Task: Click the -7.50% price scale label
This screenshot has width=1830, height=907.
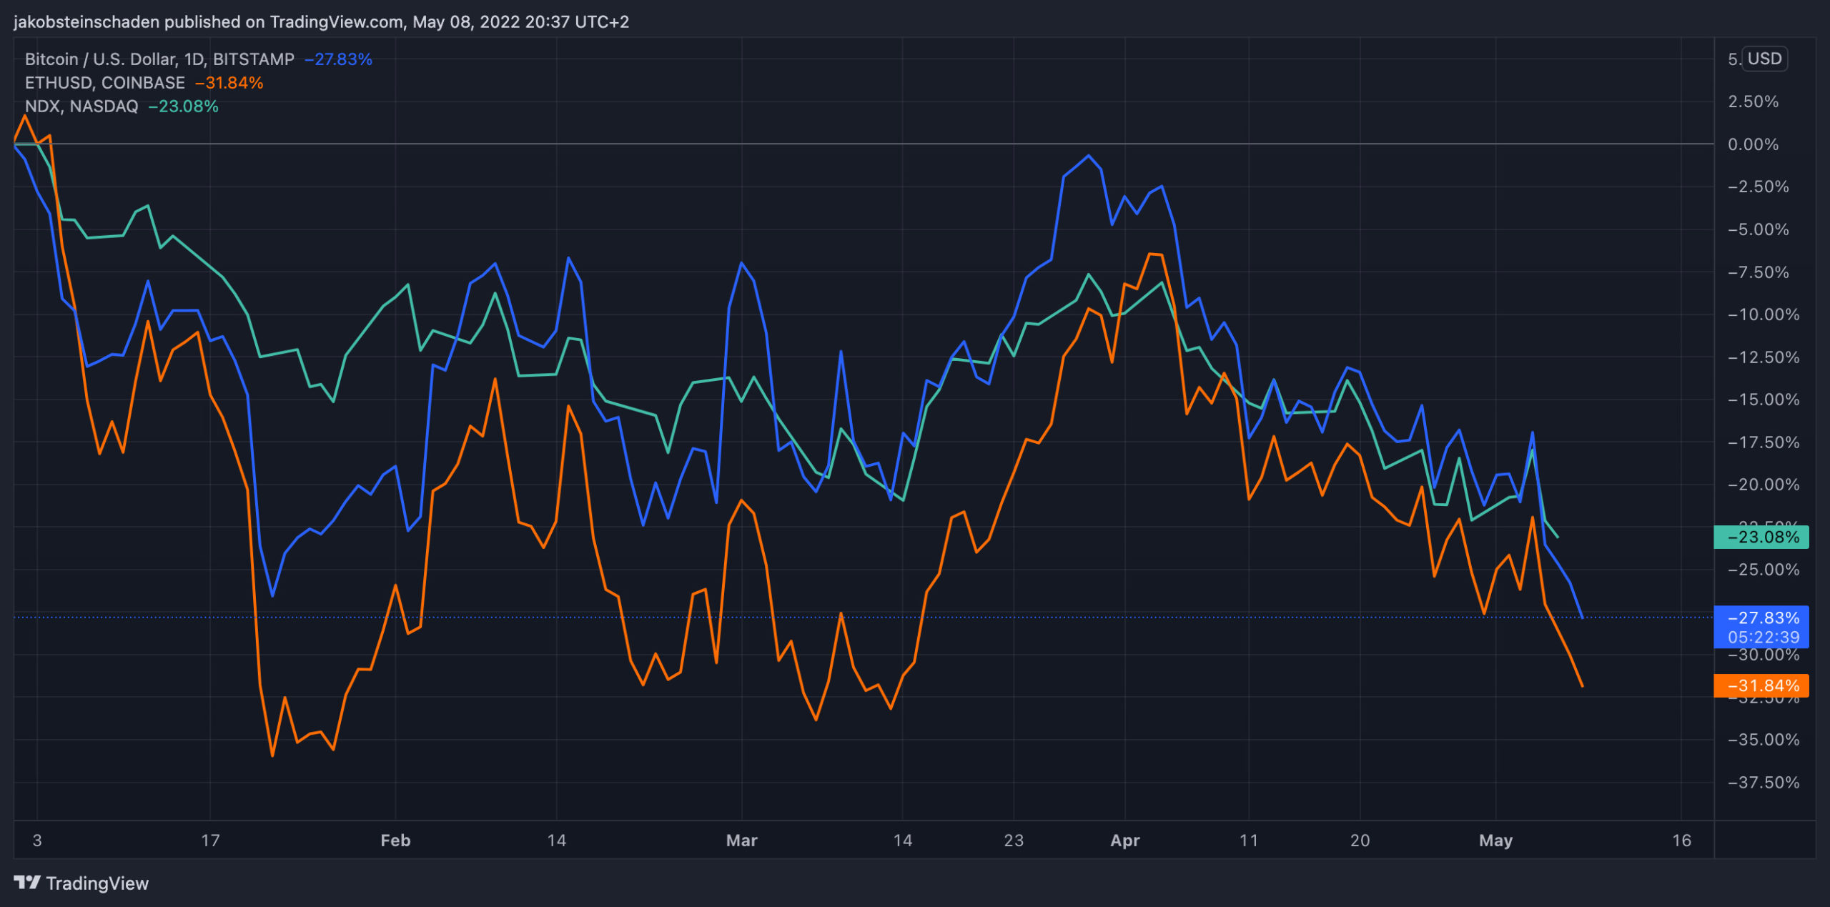Action: point(1758,272)
